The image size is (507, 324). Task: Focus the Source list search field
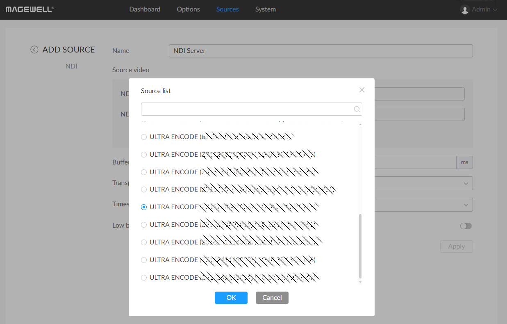(x=247, y=109)
